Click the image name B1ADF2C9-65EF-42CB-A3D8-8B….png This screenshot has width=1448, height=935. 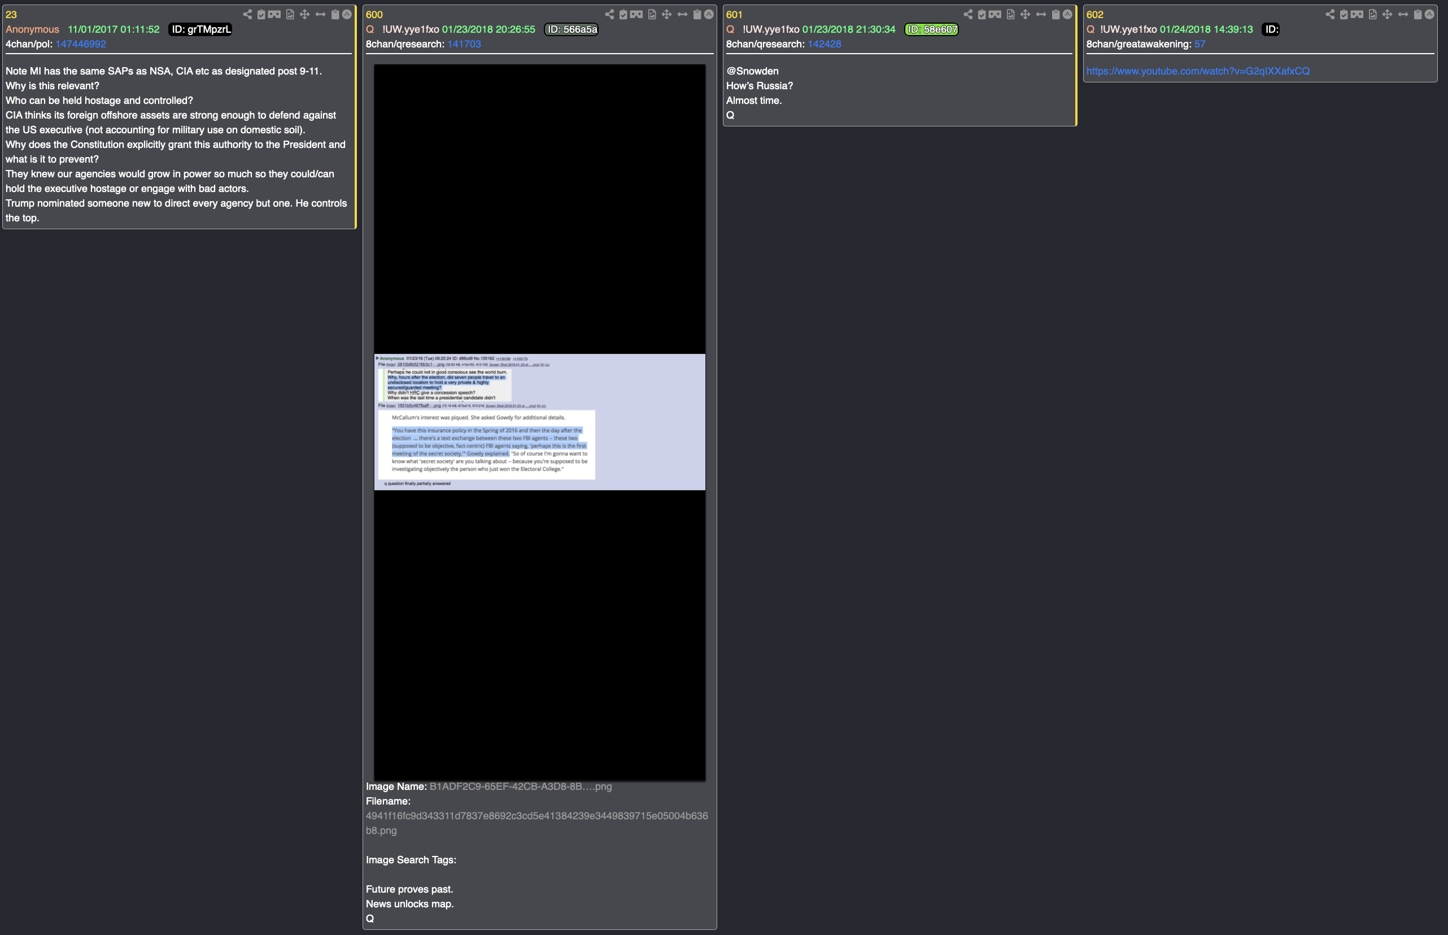point(520,787)
